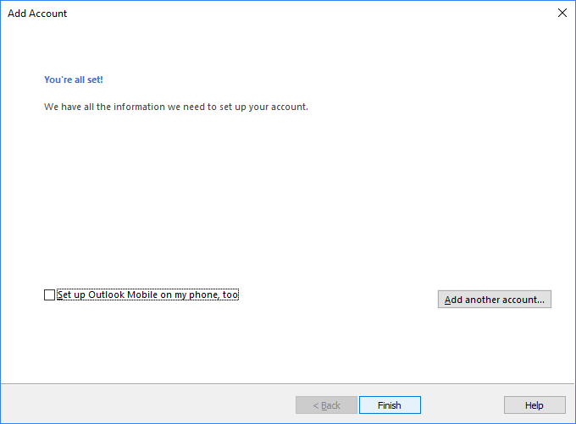This screenshot has width=576, height=424.
Task: Close the Add Account dialog
Action: click(x=562, y=13)
